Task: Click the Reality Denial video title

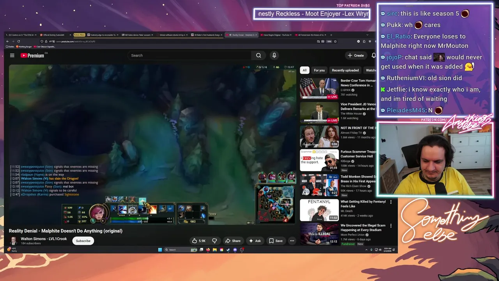Action: (x=65, y=231)
